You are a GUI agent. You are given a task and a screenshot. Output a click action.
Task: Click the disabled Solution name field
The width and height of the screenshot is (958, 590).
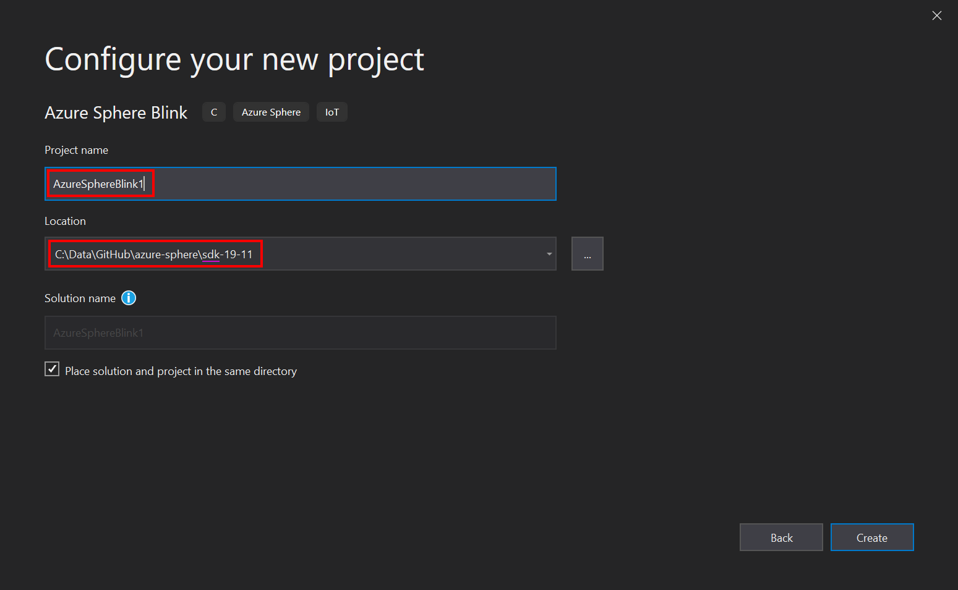[x=301, y=333]
